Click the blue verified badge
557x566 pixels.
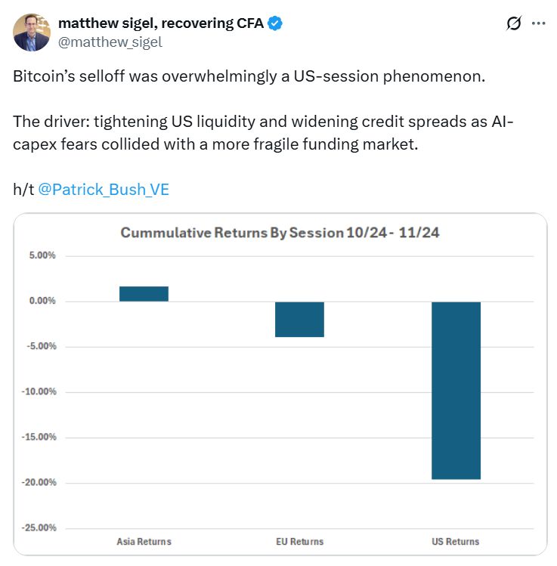tap(275, 23)
